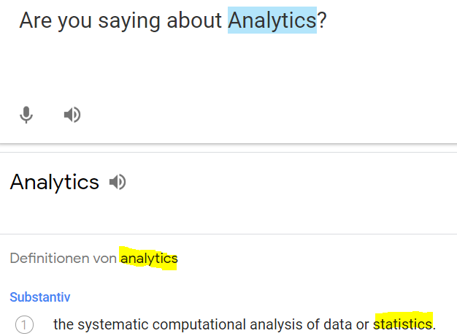457x336 pixels.
Task: Select the blue highlighted word Analytics in the source text
Action: (x=272, y=20)
